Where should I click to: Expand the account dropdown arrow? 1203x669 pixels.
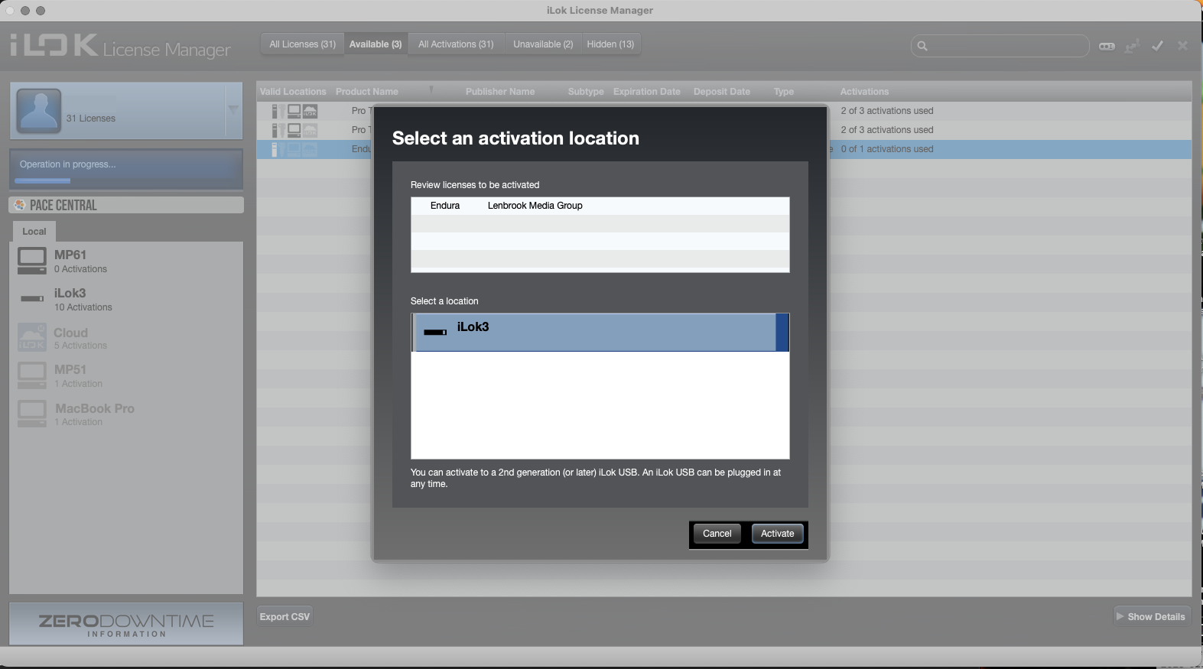pos(233,110)
